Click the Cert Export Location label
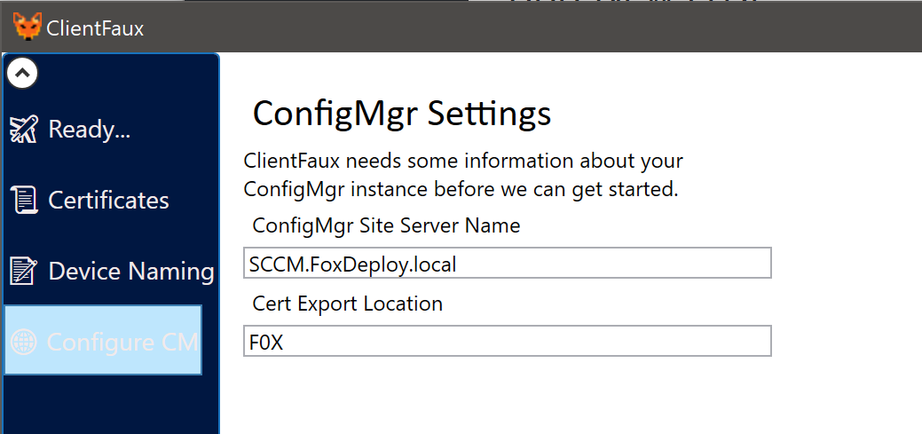Screen dimensions: 922x434 (348, 304)
